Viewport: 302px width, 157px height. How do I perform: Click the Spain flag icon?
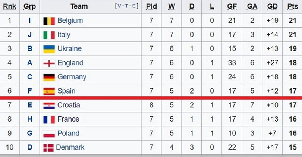click(x=49, y=91)
